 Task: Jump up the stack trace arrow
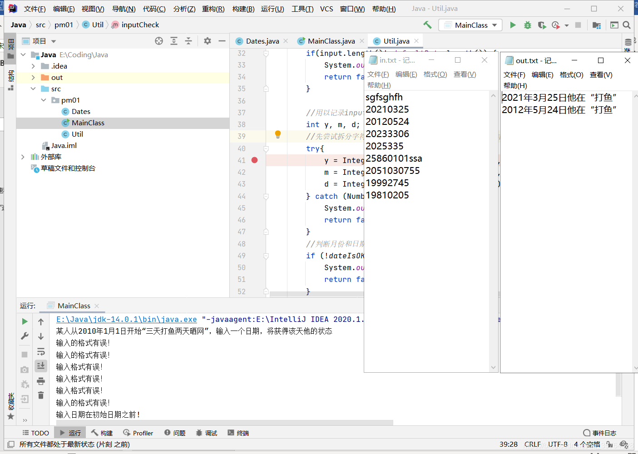(41, 321)
